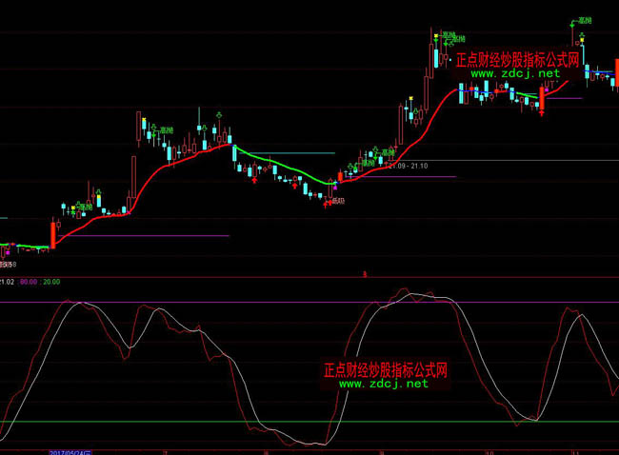The width and height of the screenshot is (619, 455).
Task: Click the red 正点财经炒股指标公式网 text in the indicator panel
Action: [x=386, y=369]
